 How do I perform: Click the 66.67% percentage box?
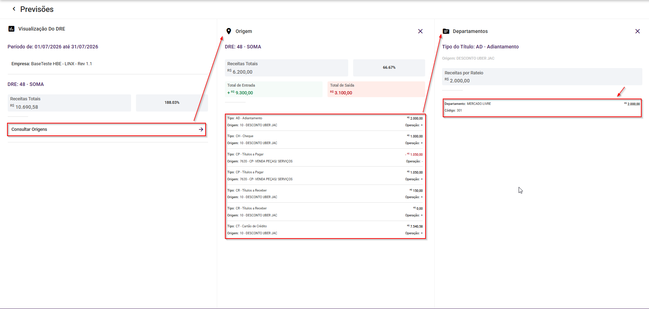[x=389, y=68]
